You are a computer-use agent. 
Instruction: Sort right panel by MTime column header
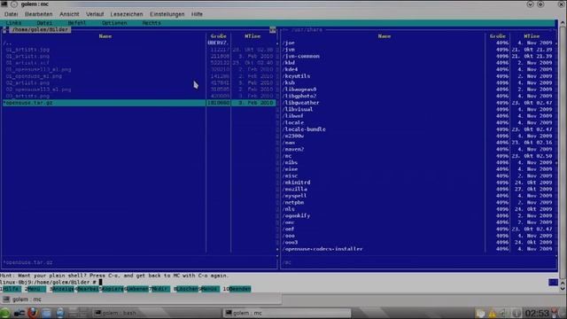[x=532, y=36]
